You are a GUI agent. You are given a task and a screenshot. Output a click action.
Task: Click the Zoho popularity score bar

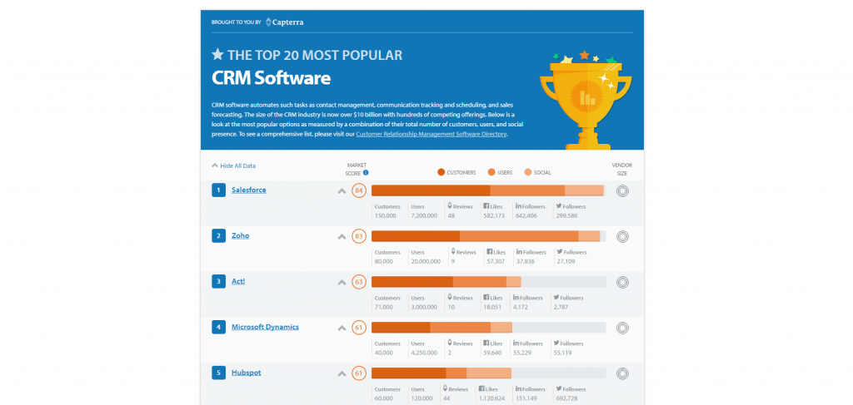(488, 236)
